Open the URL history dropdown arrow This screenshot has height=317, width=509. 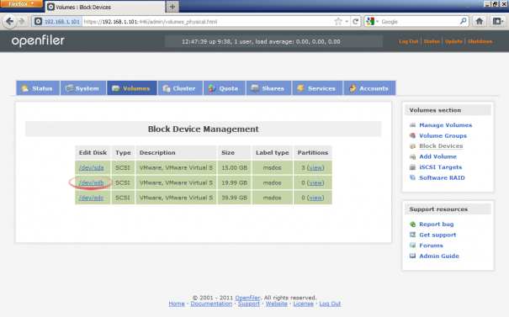coord(347,22)
